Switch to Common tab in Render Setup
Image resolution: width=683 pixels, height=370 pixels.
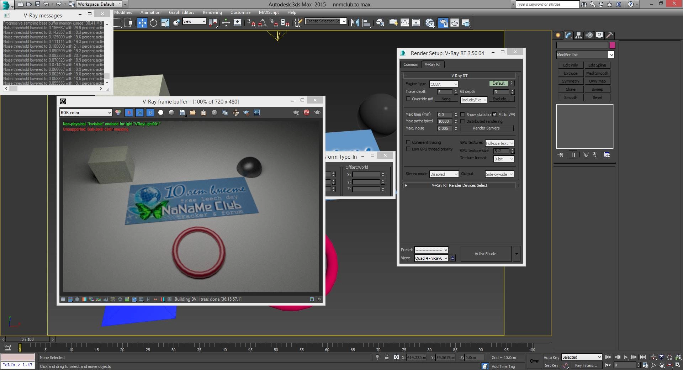[411, 64]
